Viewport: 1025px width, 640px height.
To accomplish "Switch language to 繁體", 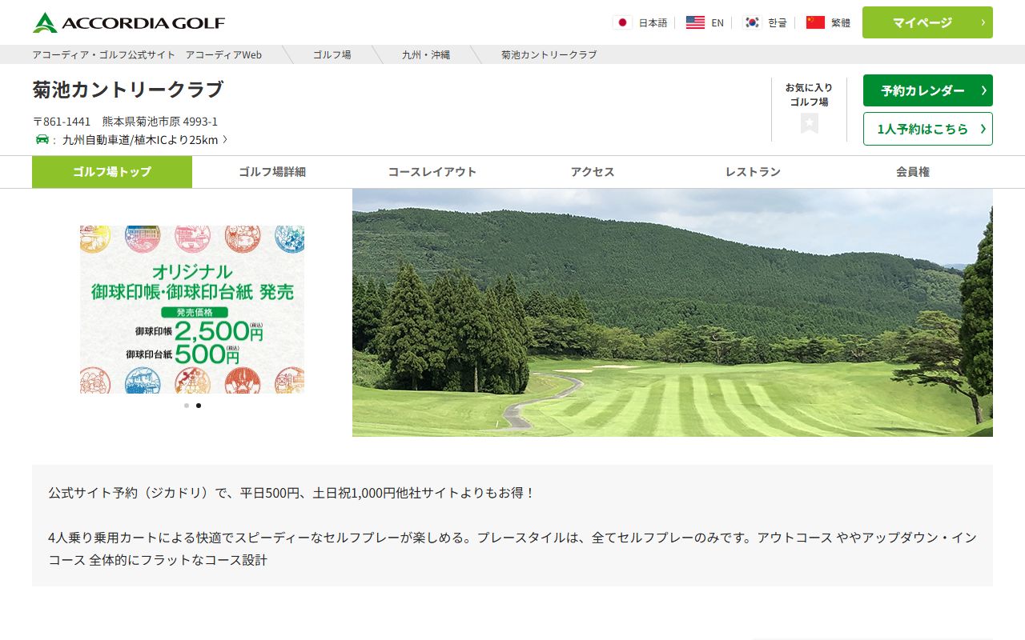I will tap(841, 22).
